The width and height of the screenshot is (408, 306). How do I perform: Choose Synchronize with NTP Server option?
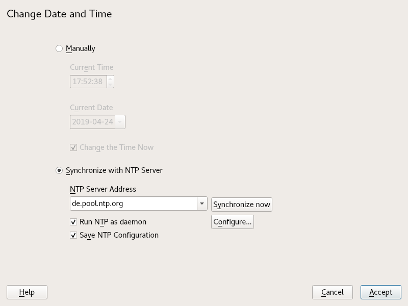pyautogui.click(x=59, y=170)
